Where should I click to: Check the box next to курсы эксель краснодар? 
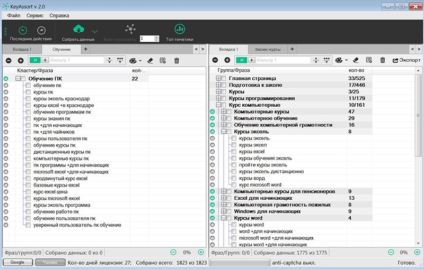(28, 99)
